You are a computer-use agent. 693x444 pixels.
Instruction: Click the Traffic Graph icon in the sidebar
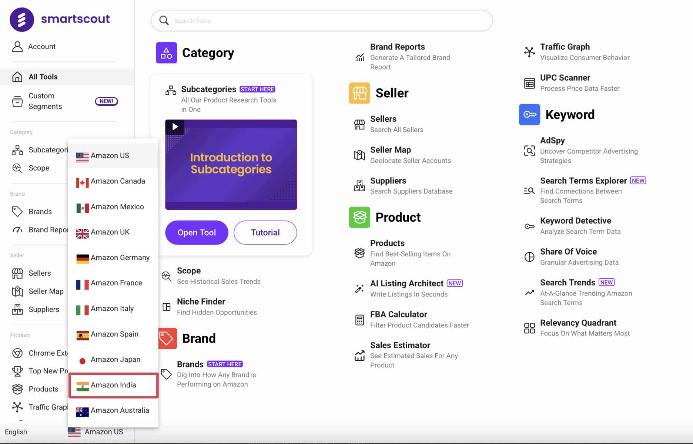(17, 407)
